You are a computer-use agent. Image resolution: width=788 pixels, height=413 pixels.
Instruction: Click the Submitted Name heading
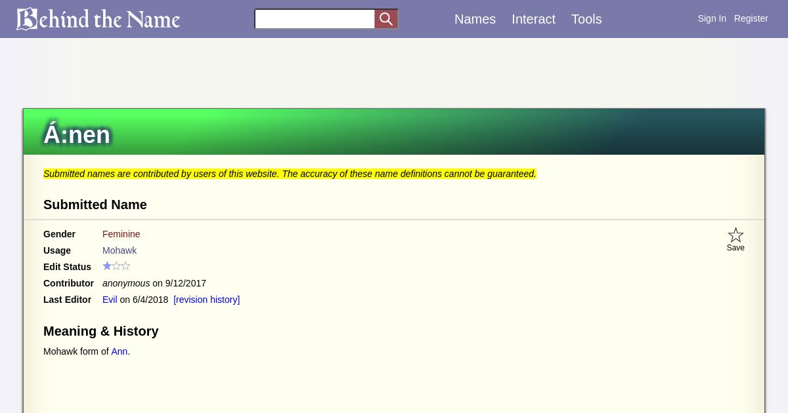coord(95,205)
